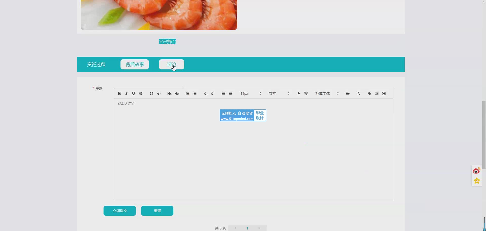Switch to the 背后故事 tab
Image resolution: width=486 pixels, height=231 pixels.
click(135, 64)
